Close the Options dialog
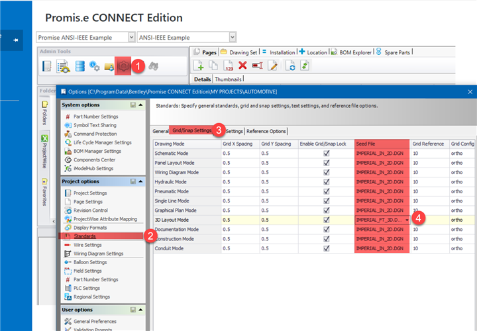 [470, 91]
